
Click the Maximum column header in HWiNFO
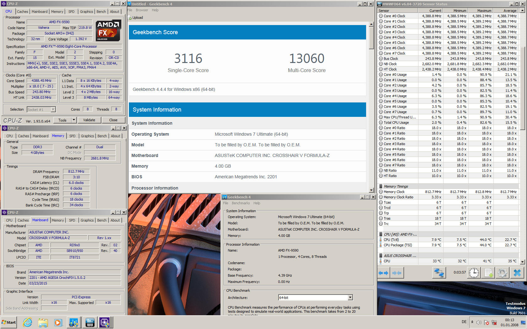click(480, 11)
